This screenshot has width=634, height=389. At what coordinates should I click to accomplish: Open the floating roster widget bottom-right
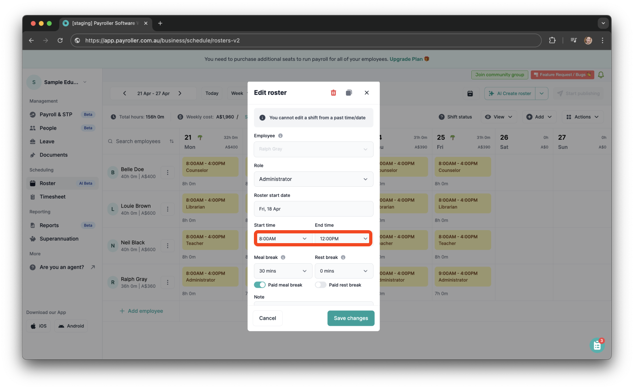(597, 345)
